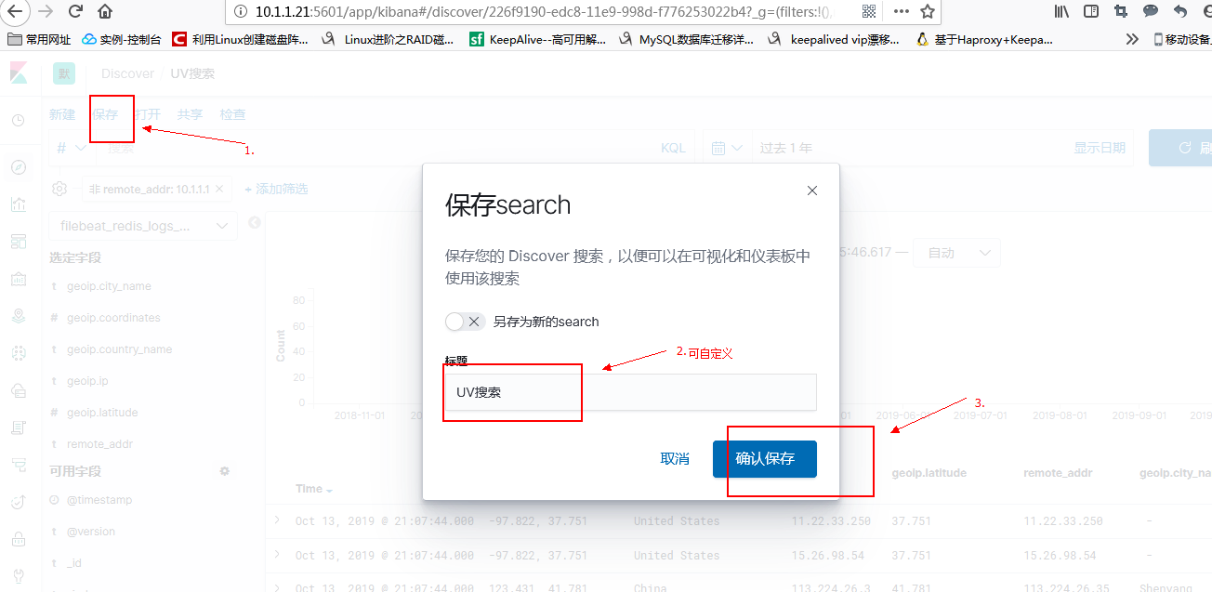This screenshot has width=1212, height=592.
Task: Close the 保存search dialog
Action: [x=812, y=191]
